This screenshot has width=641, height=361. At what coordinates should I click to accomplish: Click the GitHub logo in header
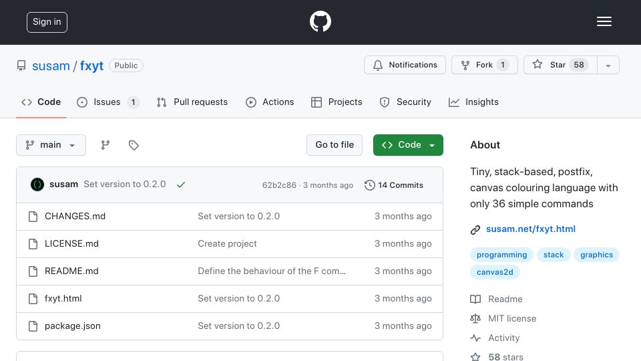pyautogui.click(x=320, y=21)
